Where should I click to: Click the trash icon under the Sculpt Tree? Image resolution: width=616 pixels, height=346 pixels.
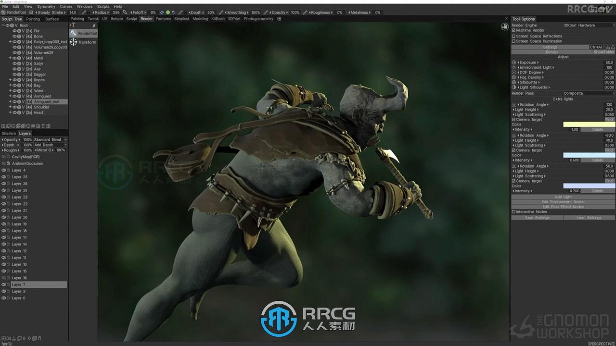[42, 126]
